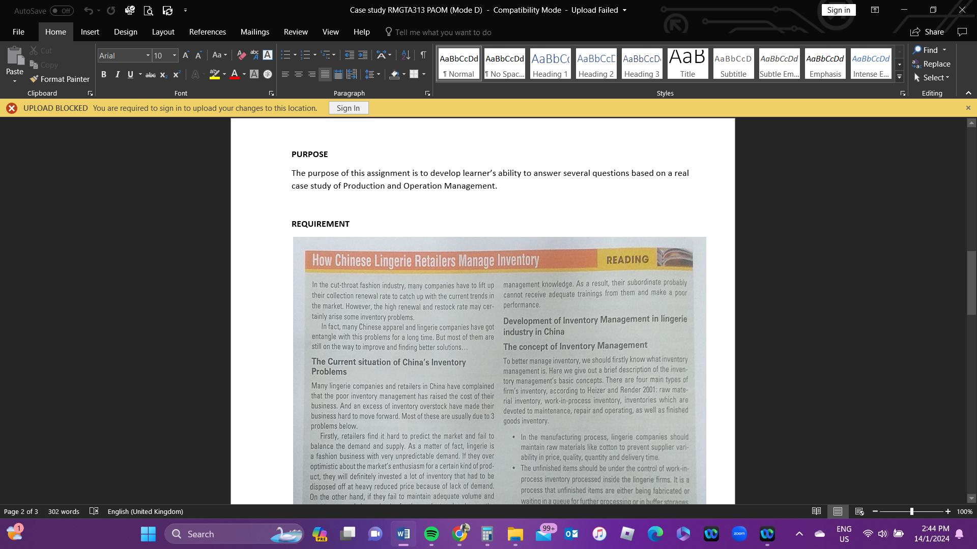This screenshot has height=549, width=977.
Task: Clear all formatting with the eraser icon
Action: [x=241, y=55]
